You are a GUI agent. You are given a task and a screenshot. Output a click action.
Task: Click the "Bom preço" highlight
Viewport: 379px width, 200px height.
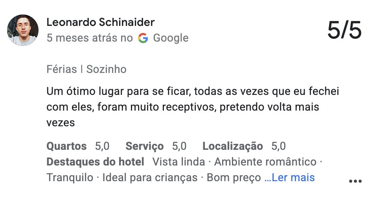(x=234, y=178)
